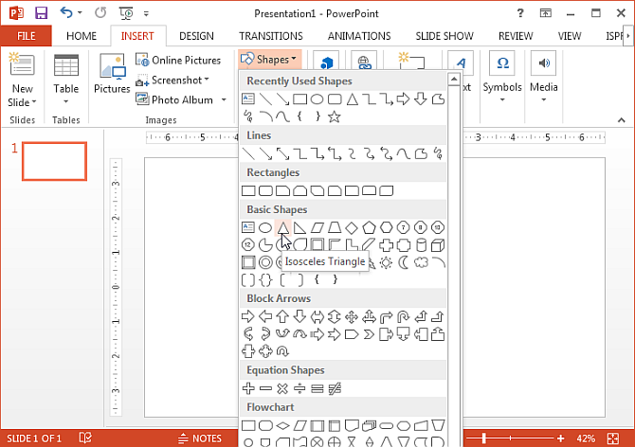
Task: Start slide show from beginning icon
Action: (x=126, y=13)
